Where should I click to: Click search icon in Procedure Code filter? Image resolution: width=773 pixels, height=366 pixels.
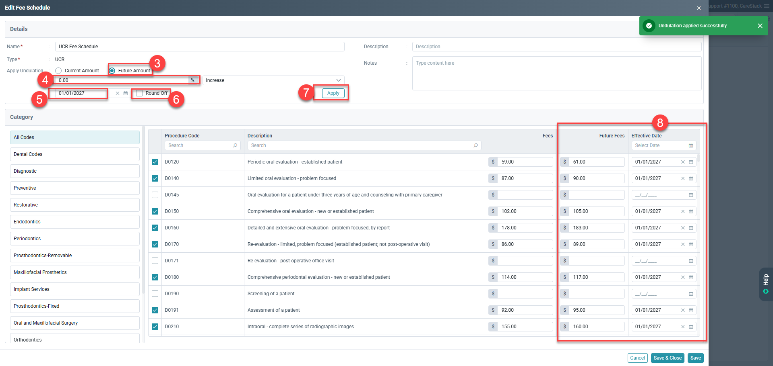[x=235, y=145]
